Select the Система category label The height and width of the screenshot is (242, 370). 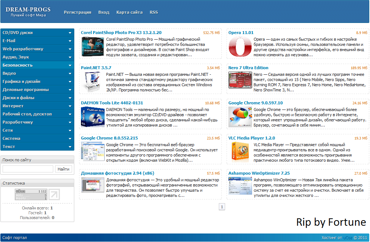click(11, 138)
